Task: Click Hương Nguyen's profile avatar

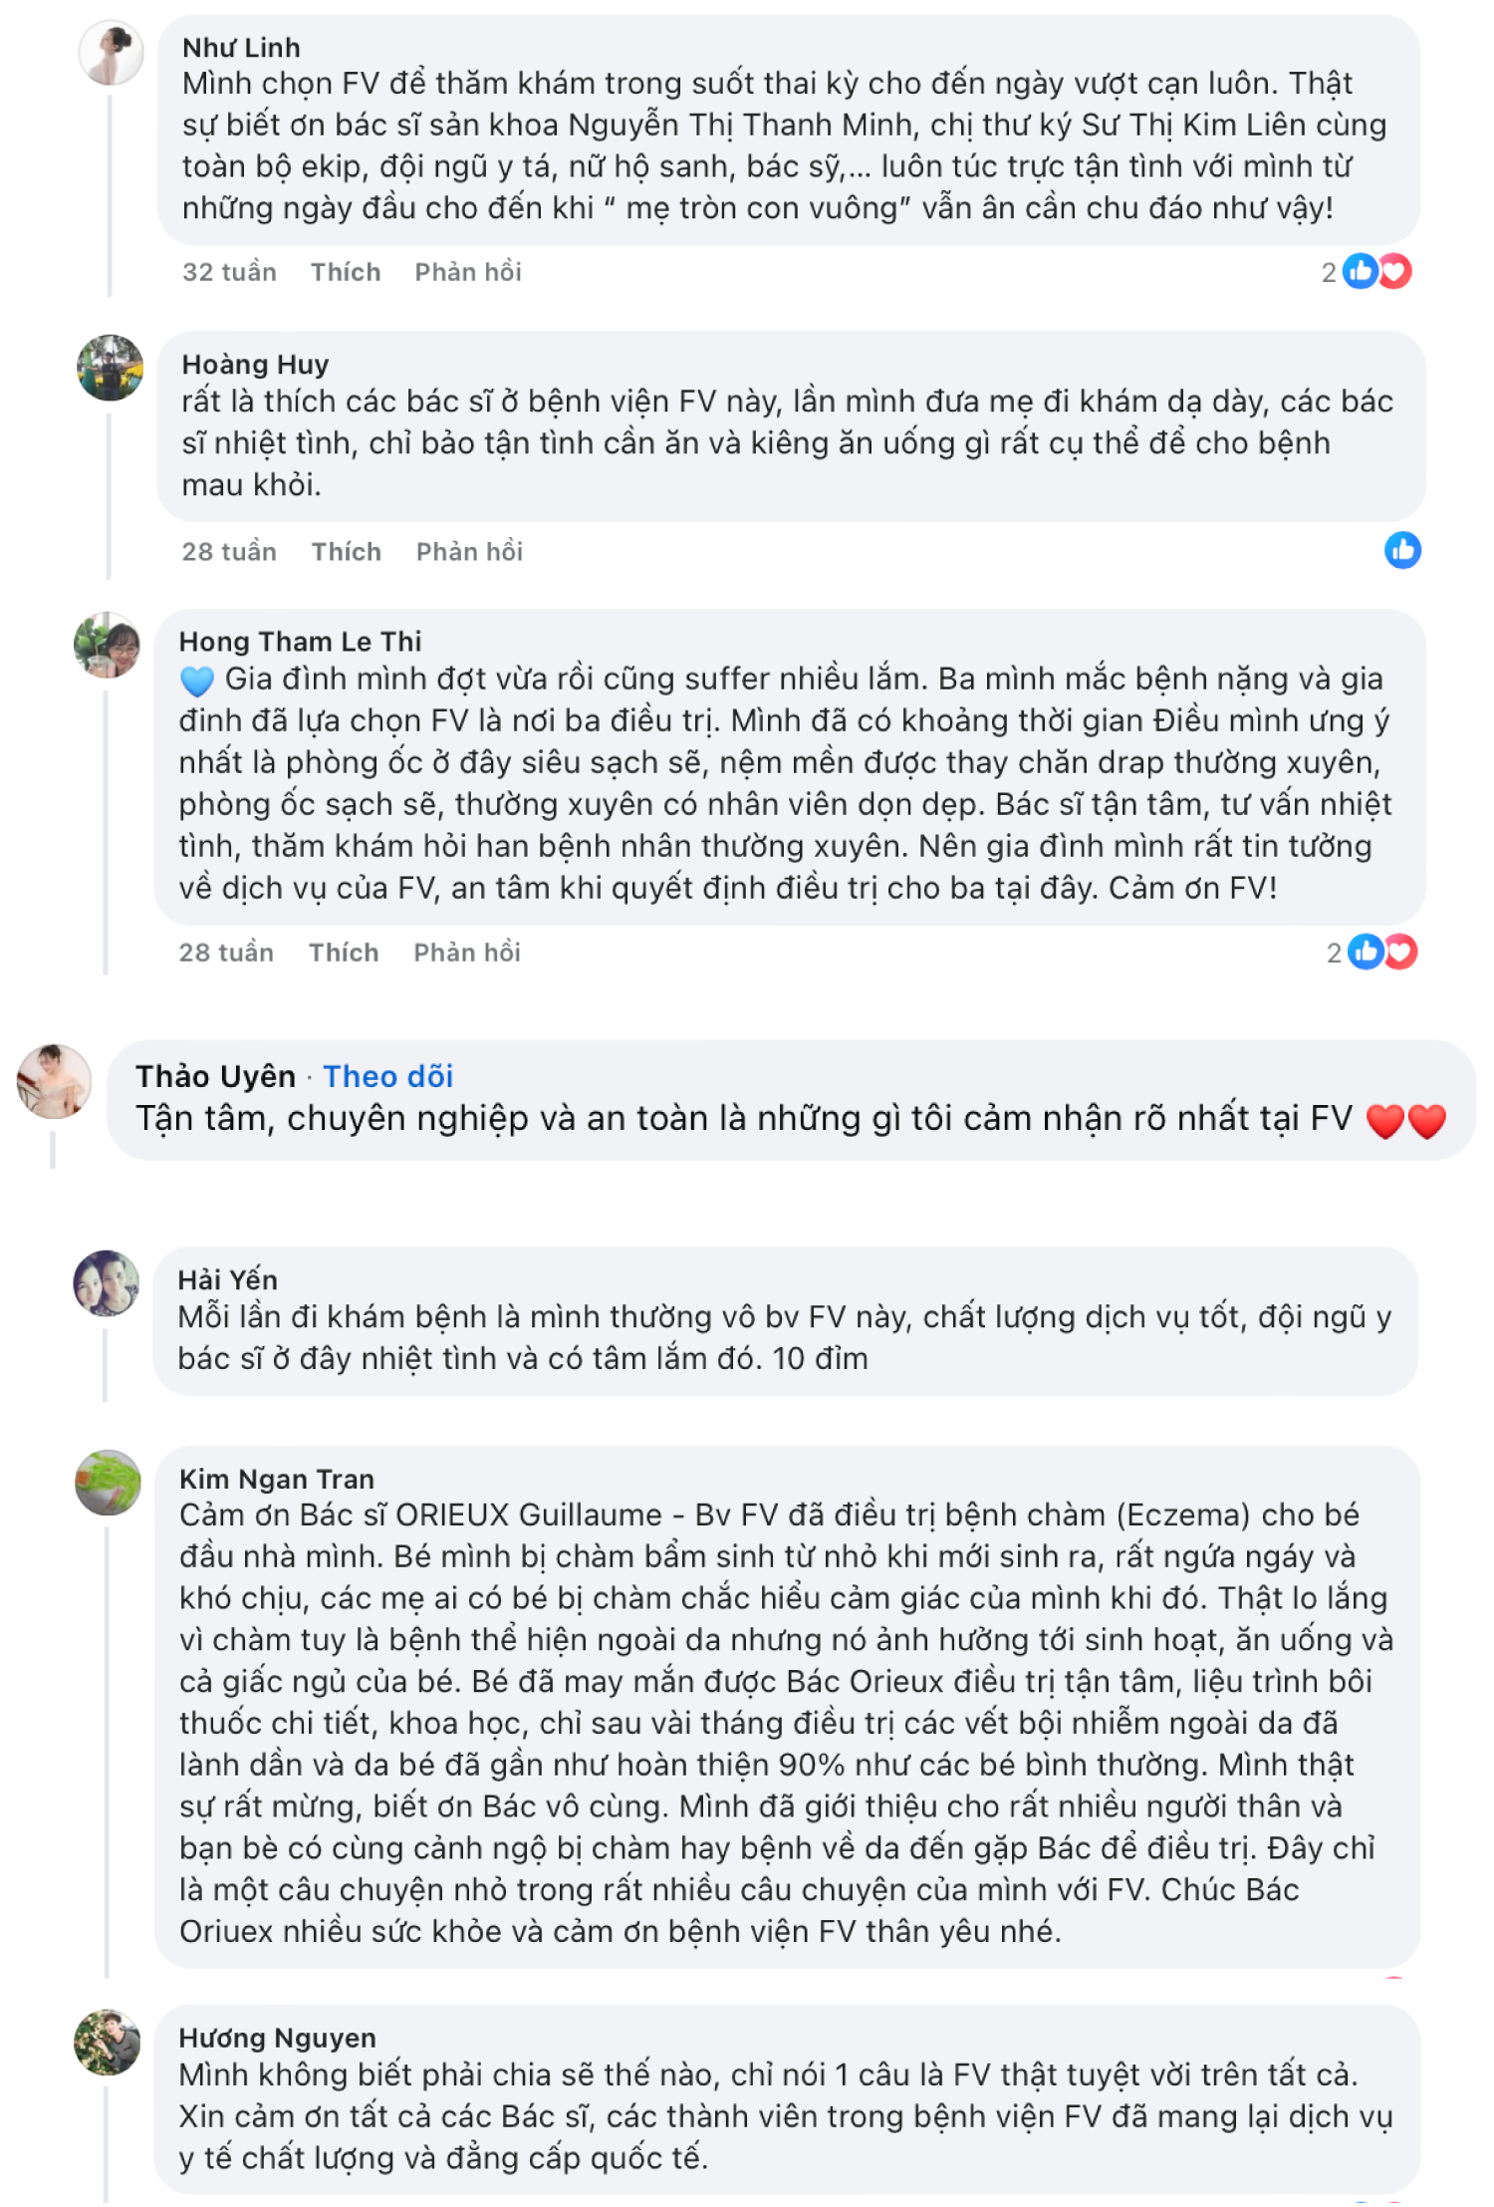Action: 108,2042
